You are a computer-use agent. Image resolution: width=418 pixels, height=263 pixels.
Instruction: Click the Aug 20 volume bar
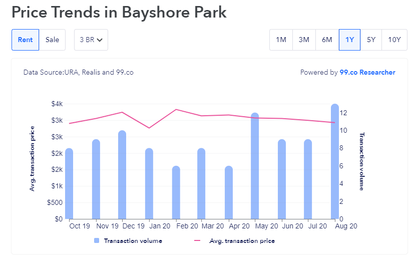[x=335, y=161]
